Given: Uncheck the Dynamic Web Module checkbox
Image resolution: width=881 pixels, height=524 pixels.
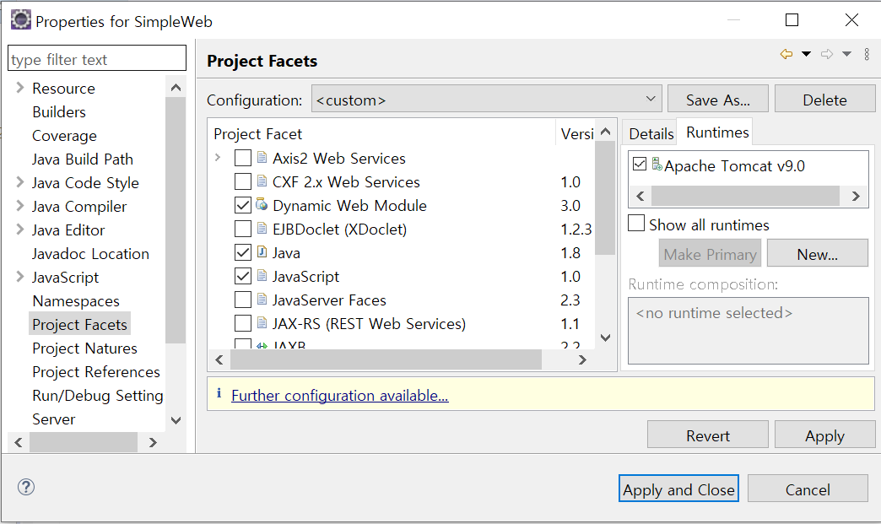Looking at the screenshot, I should (243, 205).
